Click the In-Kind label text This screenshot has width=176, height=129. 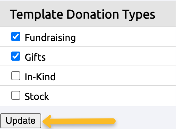click(40, 77)
